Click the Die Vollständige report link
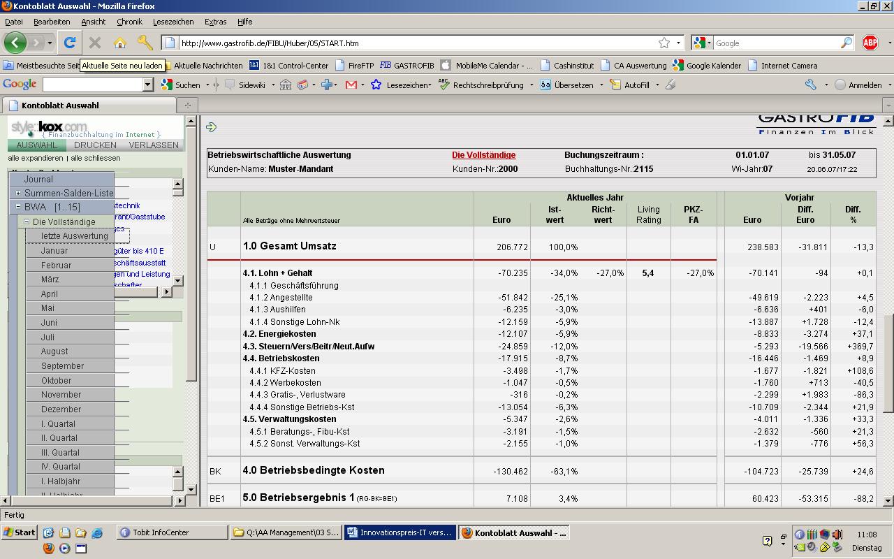Viewport: 894px width, 559px height. (483, 155)
